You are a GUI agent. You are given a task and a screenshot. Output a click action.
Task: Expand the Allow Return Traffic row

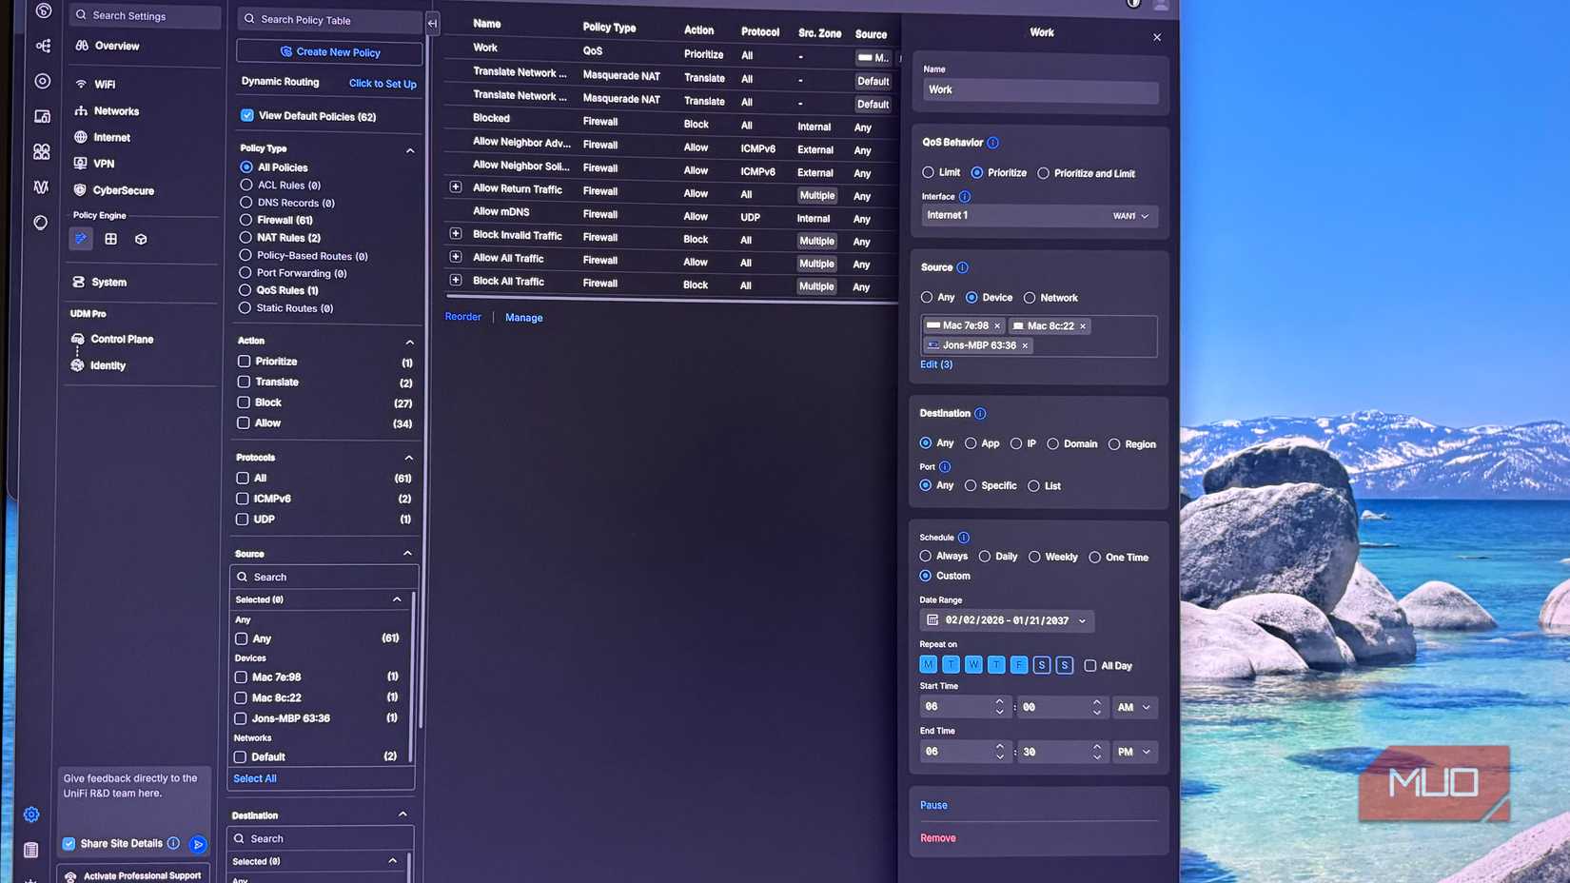coord(456,187)
